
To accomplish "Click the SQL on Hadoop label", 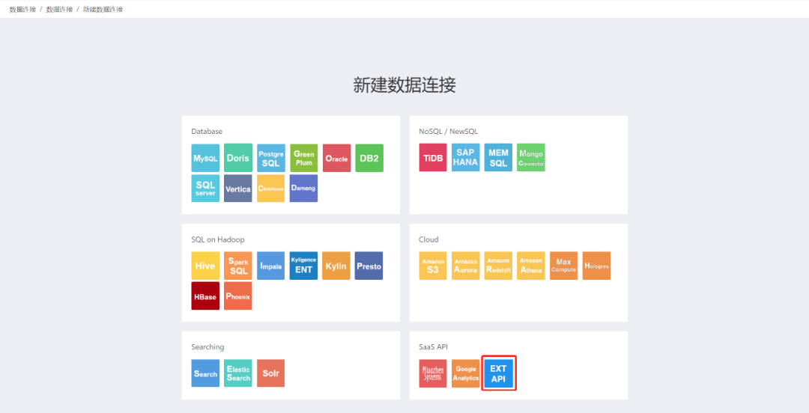I will point(218,239).
